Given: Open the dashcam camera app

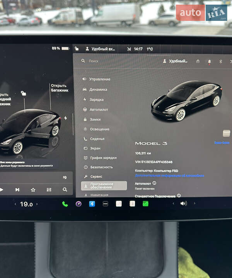Looking at the screenshot, I should coord(78,204).
